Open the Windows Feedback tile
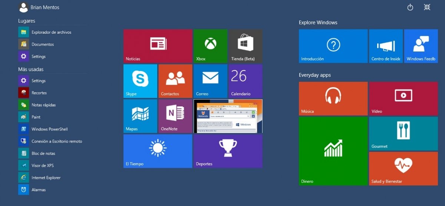Screen dimensions: 445x206 pos(421,46)
